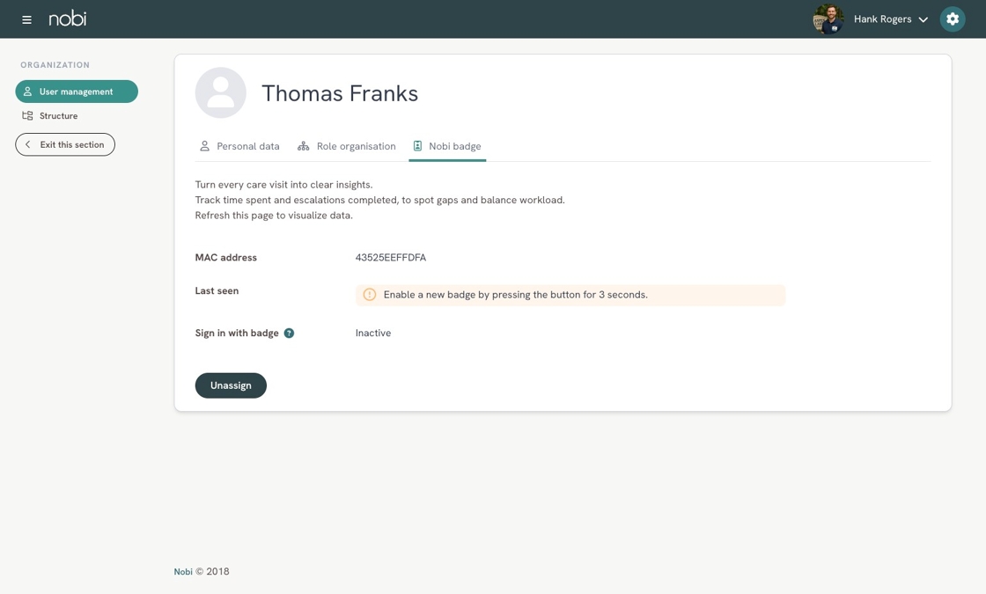Click the Structure hierarchy icon
This screenshot has height=594, width=986.
28,116
